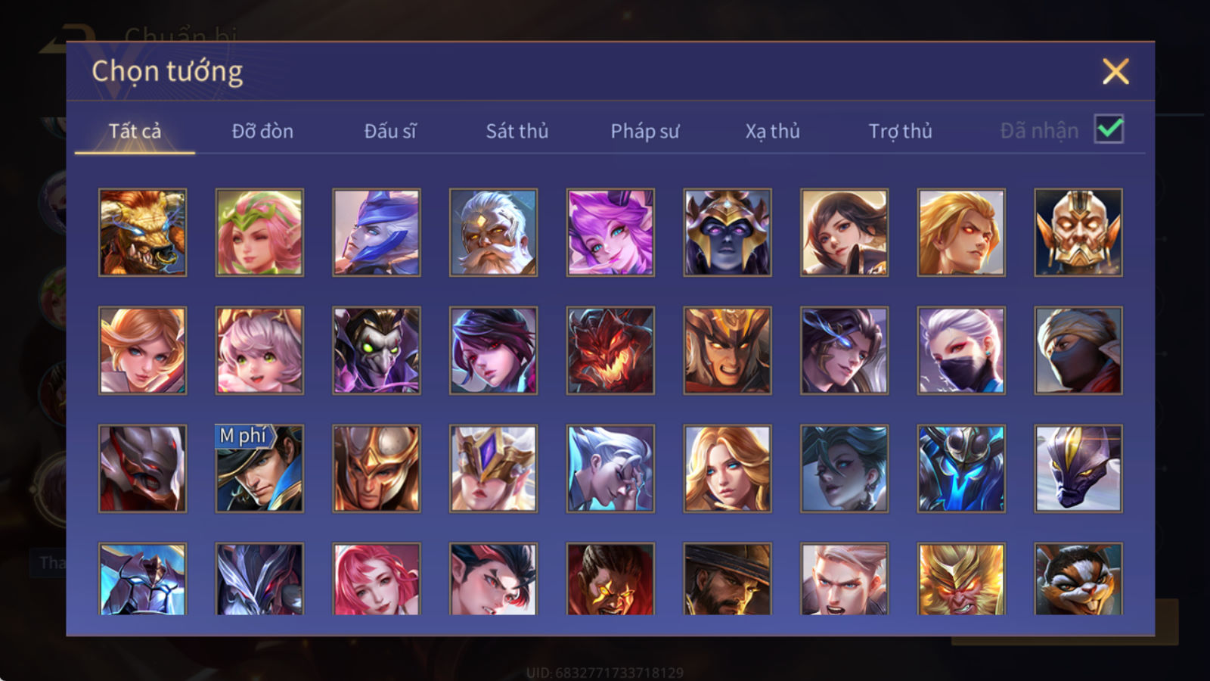Choose the red lava demon hero
Viewport: 1210px width, 681px height.
pos(610,350)
